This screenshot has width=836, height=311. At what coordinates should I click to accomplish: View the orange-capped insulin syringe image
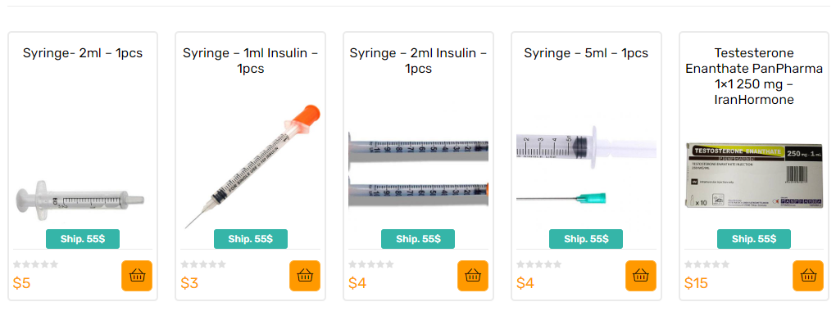[x=252, y=166]
